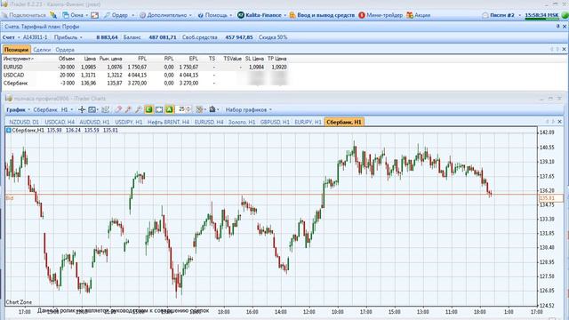Click the chart type icon
The height and width of the screenshot is (320, 569).
(x=92, y=109)
